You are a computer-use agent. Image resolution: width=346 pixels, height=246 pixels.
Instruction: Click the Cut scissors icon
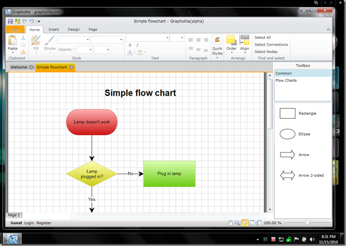[23, 38]
